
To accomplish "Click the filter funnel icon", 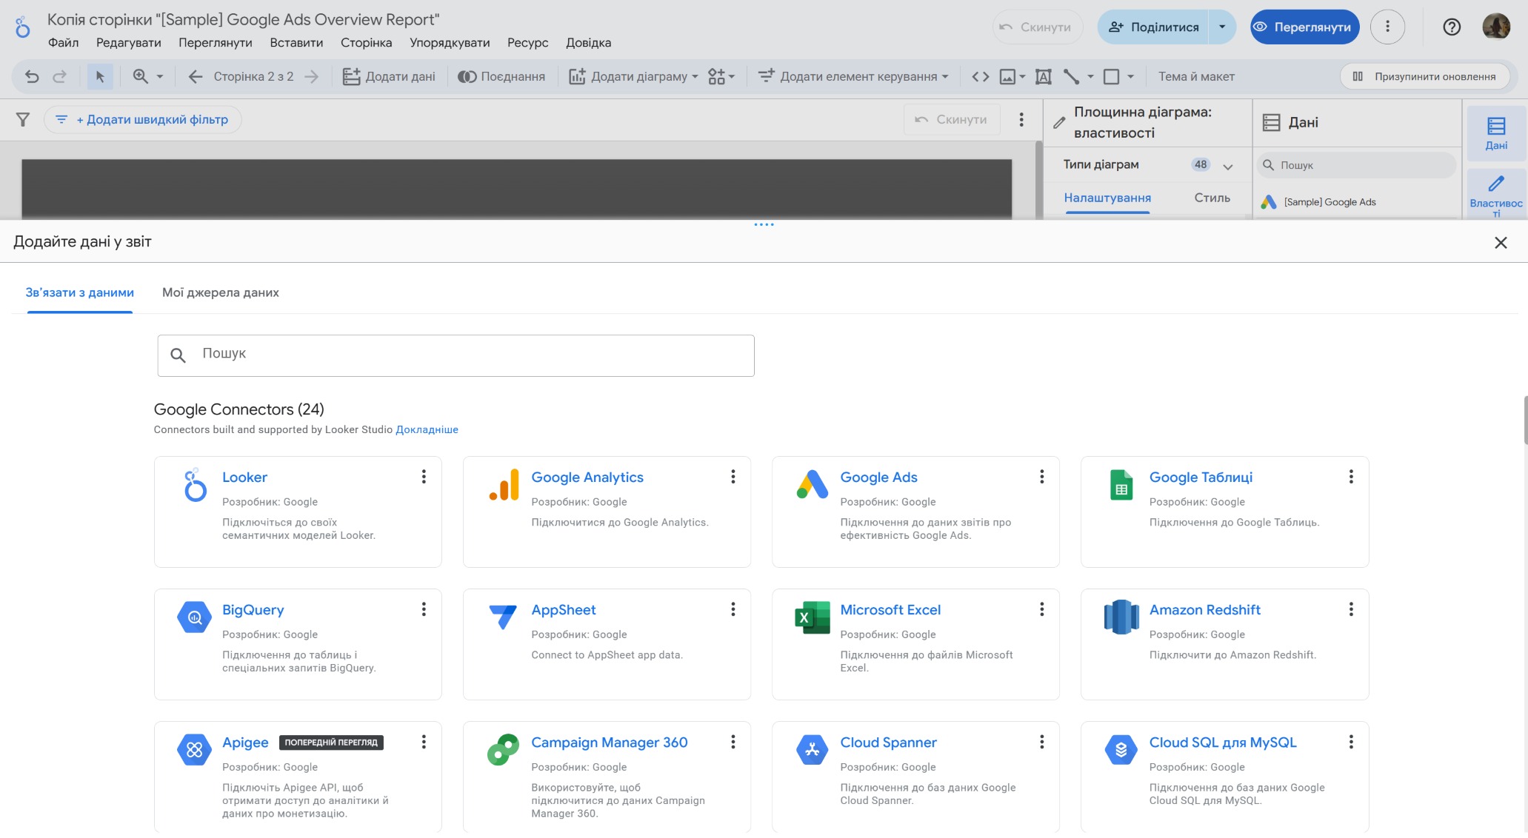I will pyautogui.click(x=23, y=119).
